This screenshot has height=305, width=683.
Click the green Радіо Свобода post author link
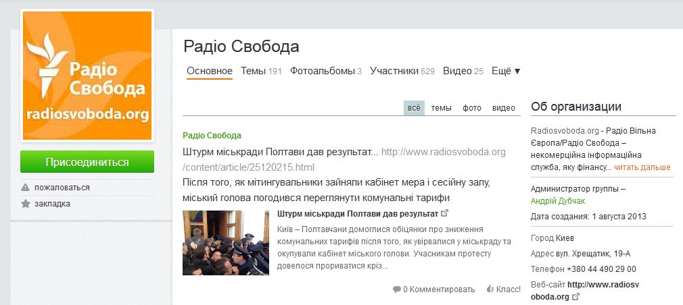pyautogui.click(x=212, y=136)
